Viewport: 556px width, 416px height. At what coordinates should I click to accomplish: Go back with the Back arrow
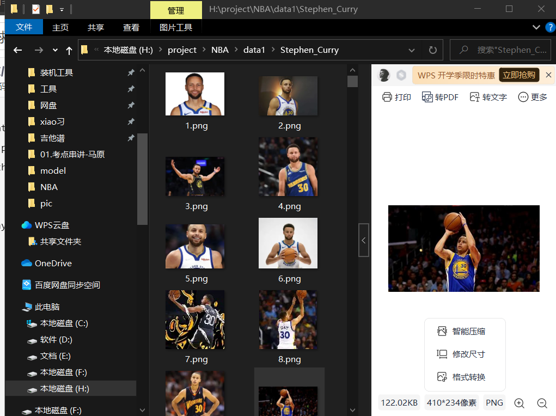(18, 50)
